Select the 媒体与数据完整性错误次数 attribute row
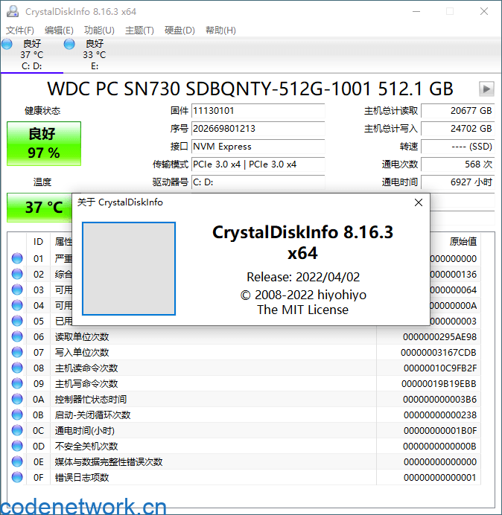Viewport: 502px width, 515px height. pos(244,462)
